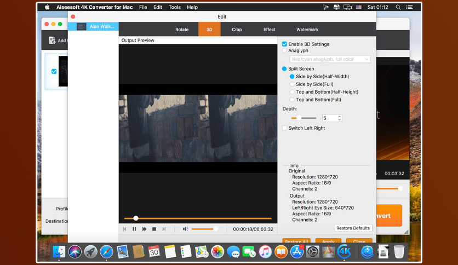This screenshot has height=265, width=458.
Task: Click the Add File icon in main window
Action: coord(52,41)
